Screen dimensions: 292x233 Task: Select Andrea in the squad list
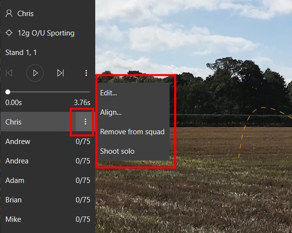pyautogui.click(x=17, y=161)
